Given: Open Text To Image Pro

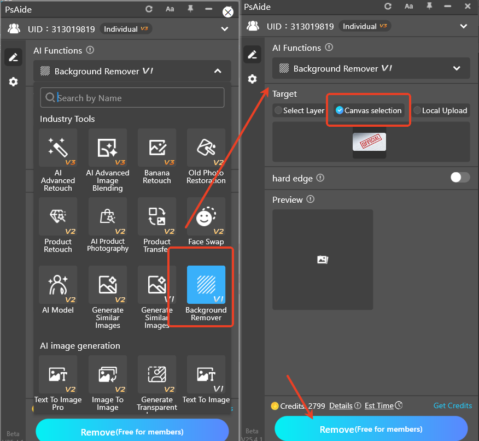Looking at the screenshot, I should coord(58,374).
